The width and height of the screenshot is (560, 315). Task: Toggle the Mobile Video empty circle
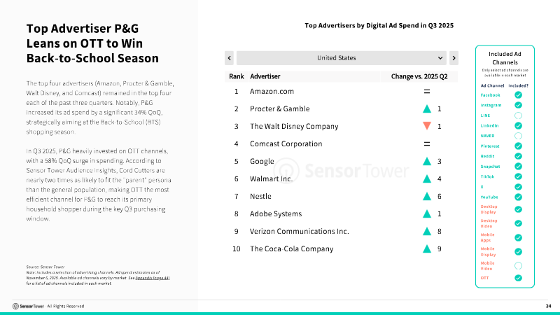[x=518, y=265]
